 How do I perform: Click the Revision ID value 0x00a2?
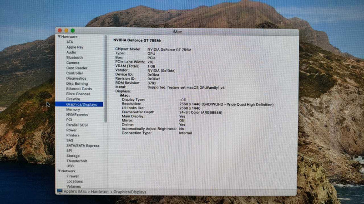click(x=154, y=79)
